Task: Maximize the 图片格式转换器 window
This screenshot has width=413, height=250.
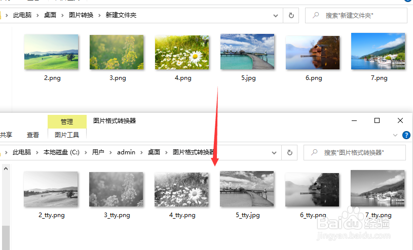Action: [377, 120]
